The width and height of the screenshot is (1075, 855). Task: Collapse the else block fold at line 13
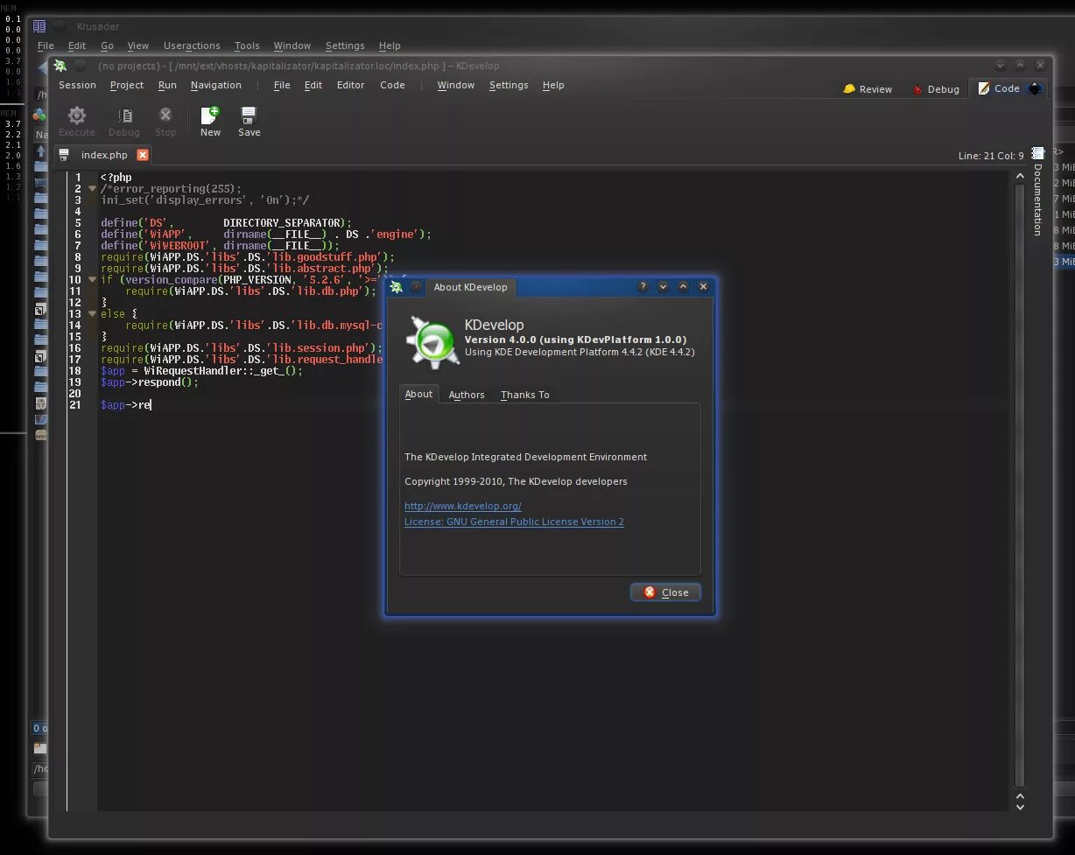coord(92,313)
